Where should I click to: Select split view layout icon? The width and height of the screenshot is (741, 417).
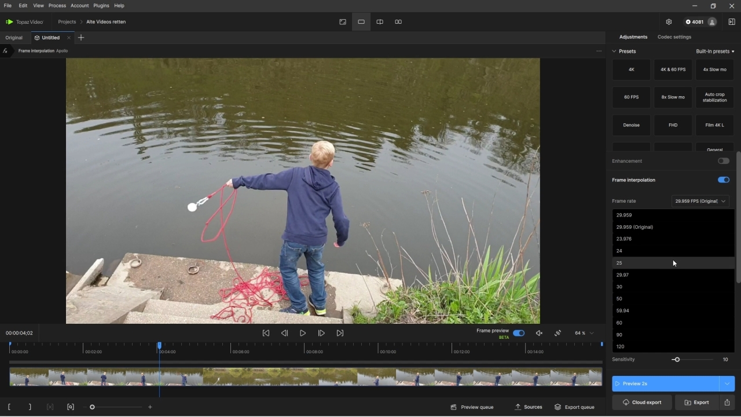380,22
